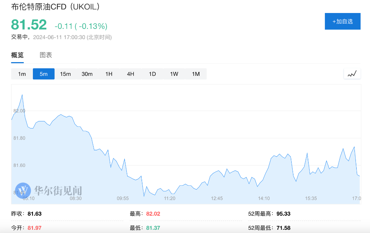Select the 1W weekly interval
The height and width of the screenshot is (233, 370).
[x=174, y=74]
